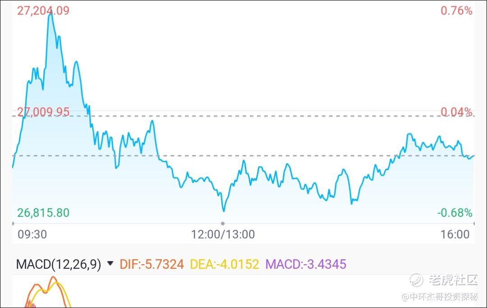Click the red MACD histogram bars
The height and width of the screenshot is (308, 487).
(31, 304)
